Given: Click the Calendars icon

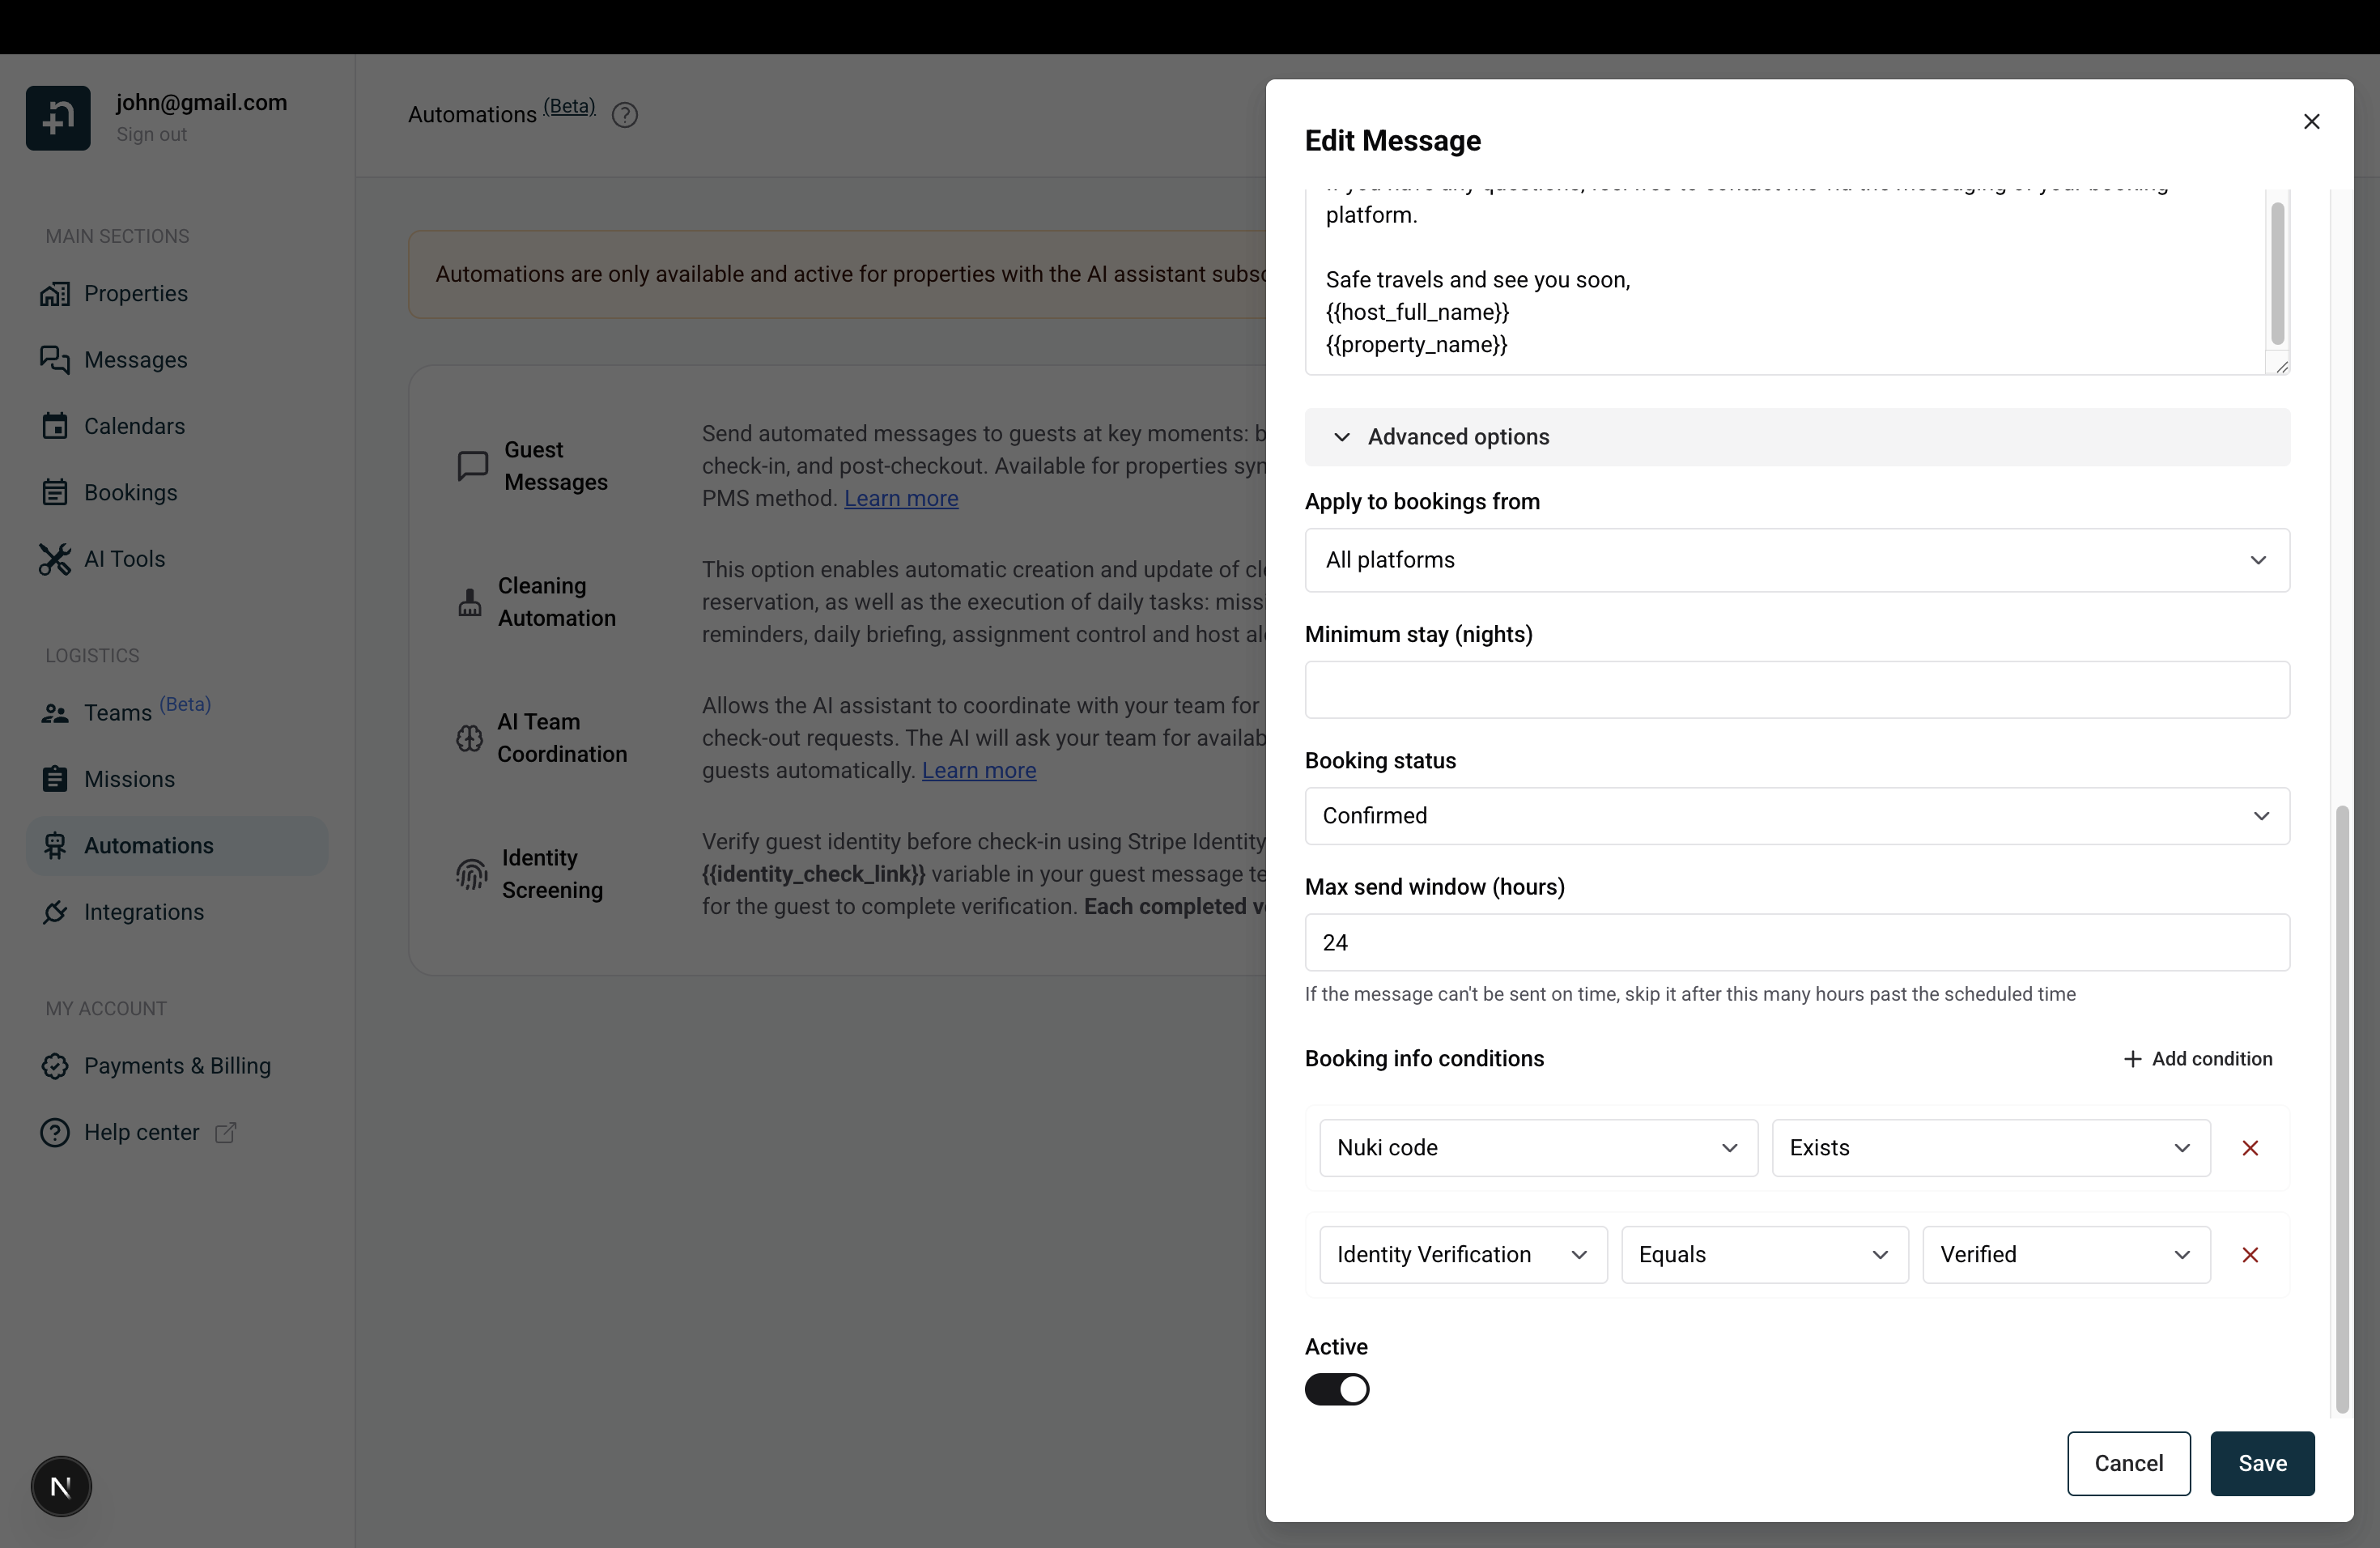Looking at the screenshot, I should pos(57,425).
